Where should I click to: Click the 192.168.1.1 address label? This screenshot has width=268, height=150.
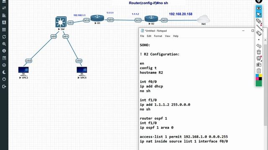point(79,15)
